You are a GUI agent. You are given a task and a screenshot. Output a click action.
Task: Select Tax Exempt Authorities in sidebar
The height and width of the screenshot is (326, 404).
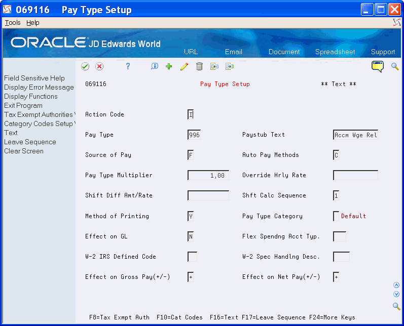pos(40,115)
